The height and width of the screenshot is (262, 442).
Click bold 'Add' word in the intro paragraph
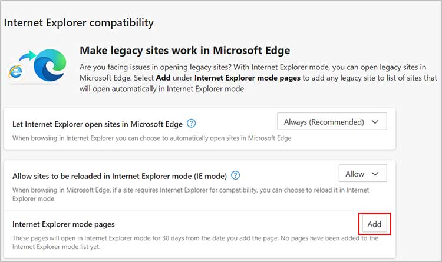[x=163, y=78]
